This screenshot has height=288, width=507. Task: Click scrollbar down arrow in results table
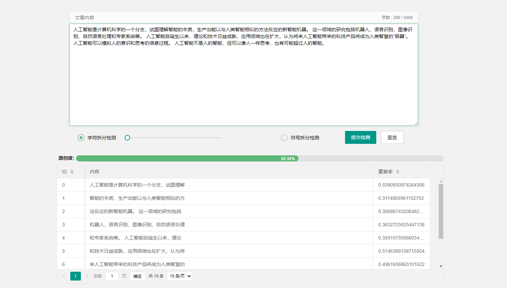tap(441, 266)
